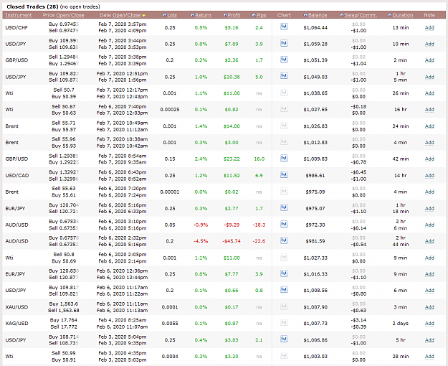View chart for USD/JPY trade at $1,006.86 balance
Image resolution: width=448 pixels, height=366 pixels.
coord(284,339)
